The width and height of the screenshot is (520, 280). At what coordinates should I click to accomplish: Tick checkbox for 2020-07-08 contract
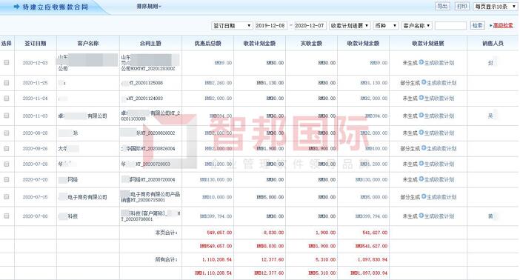point(7,216)
